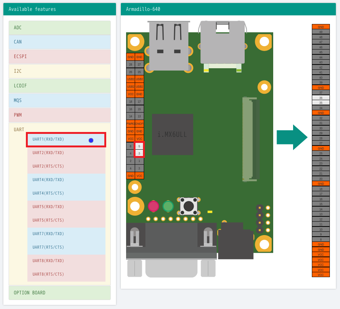Click the green LED on the board
The height and width of the screenshot is (309, 340).
pyautogui.click(x=168, y=206)
